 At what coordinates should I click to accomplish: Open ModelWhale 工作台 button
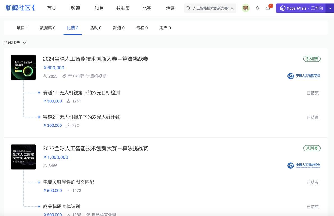(301, 8)
